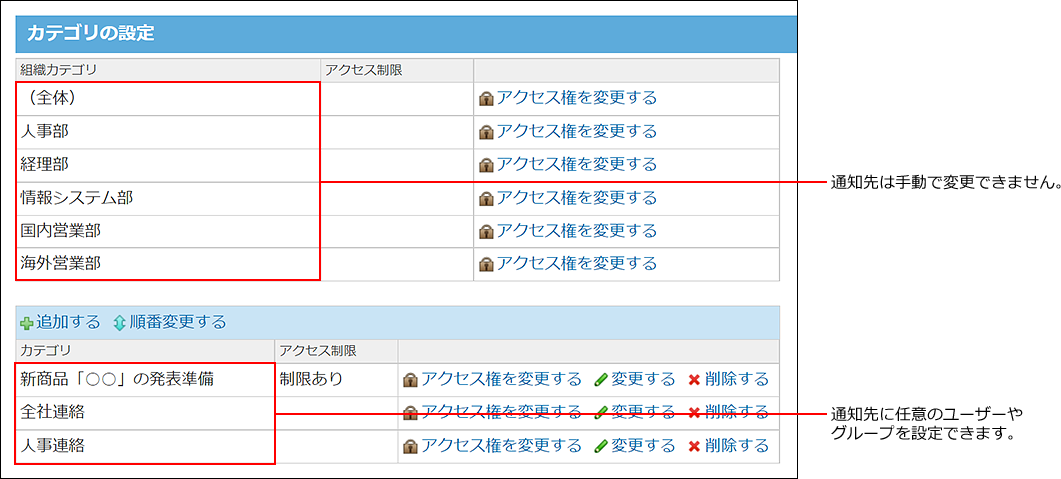1061x479 pixels.
Task: Click the lock icon in the 人事部 row
Action: 486,132
